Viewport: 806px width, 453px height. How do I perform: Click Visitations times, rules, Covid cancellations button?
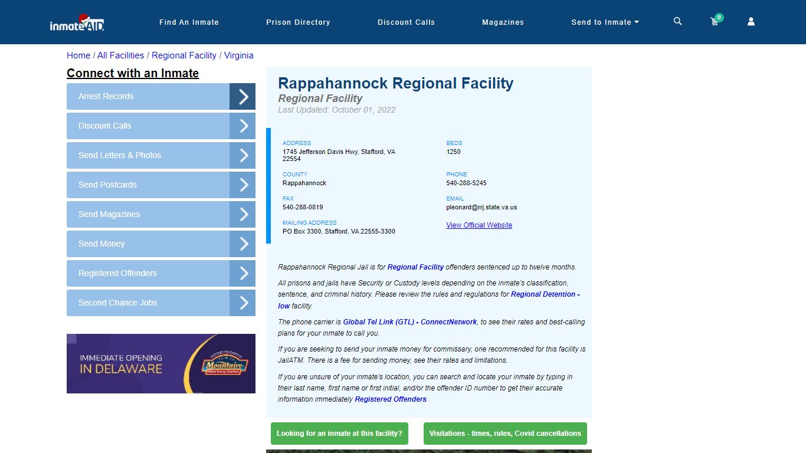505,434
